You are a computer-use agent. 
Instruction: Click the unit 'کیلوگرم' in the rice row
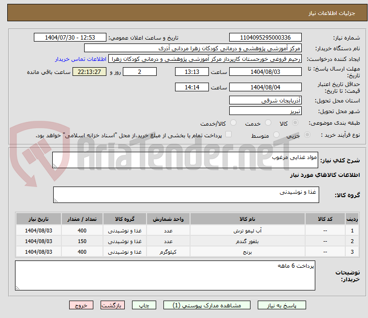point(168,252)
